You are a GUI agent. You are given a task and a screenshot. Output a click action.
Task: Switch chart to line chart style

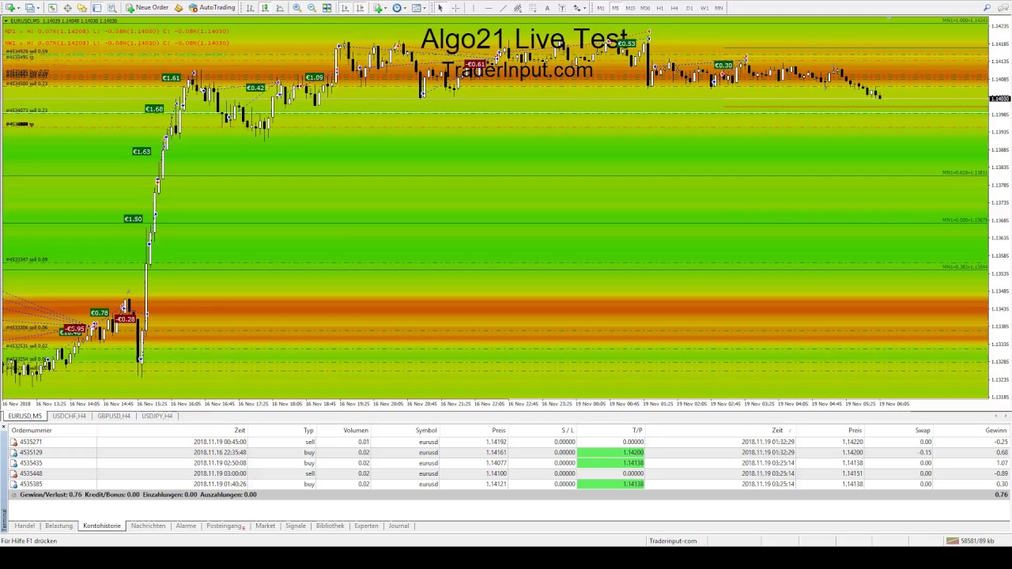click(x=280, y=8)
